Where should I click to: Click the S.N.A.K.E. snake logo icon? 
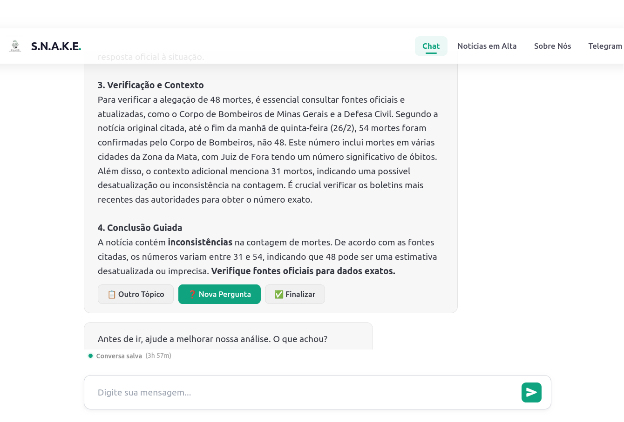coord(15,46)
